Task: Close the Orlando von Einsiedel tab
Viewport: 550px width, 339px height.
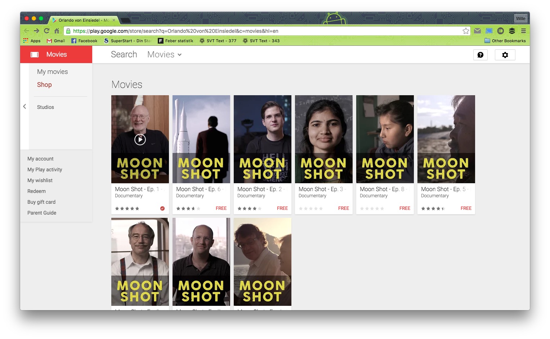Action: pyautogui.click(x=114, y=20)
